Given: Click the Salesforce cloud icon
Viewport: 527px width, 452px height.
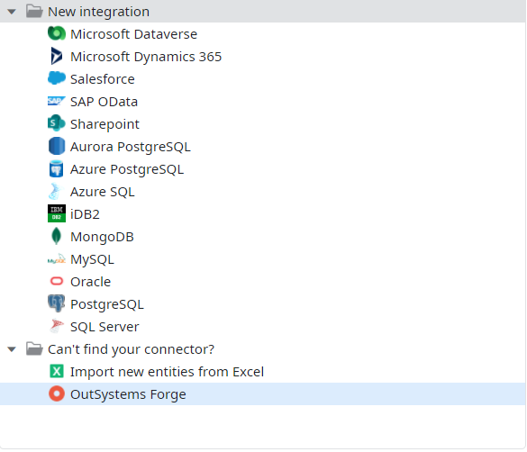Looking at the screenshot, I should [x=57, y=78].
